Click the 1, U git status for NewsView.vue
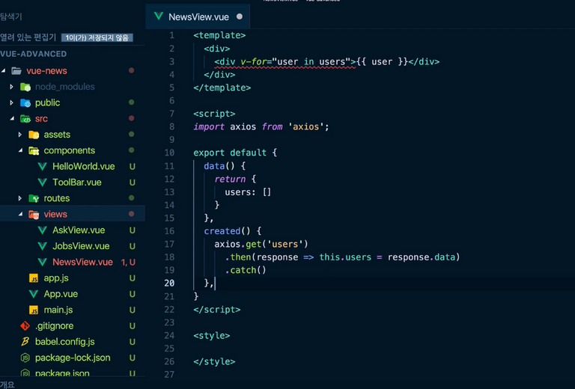 (x=128, y=263)
